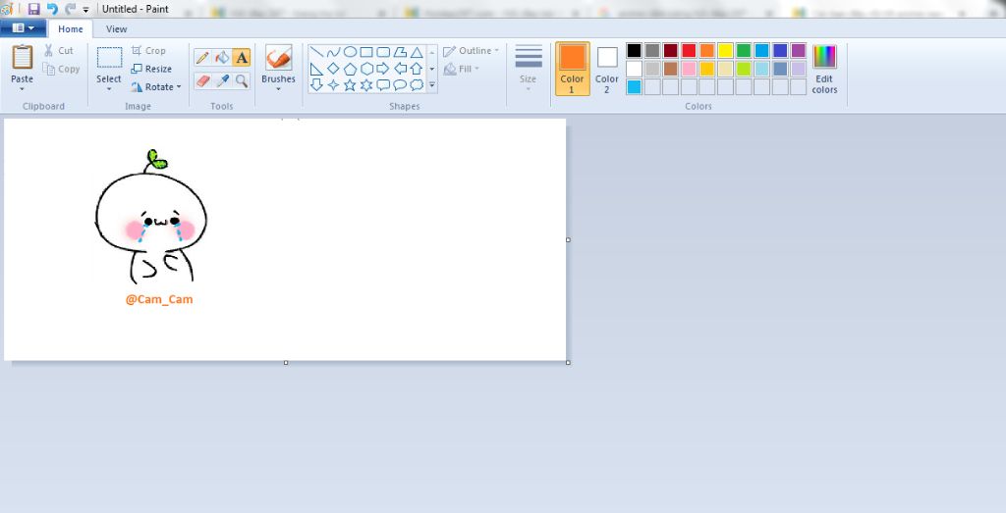Pick the black color swatch

point(634,51)
